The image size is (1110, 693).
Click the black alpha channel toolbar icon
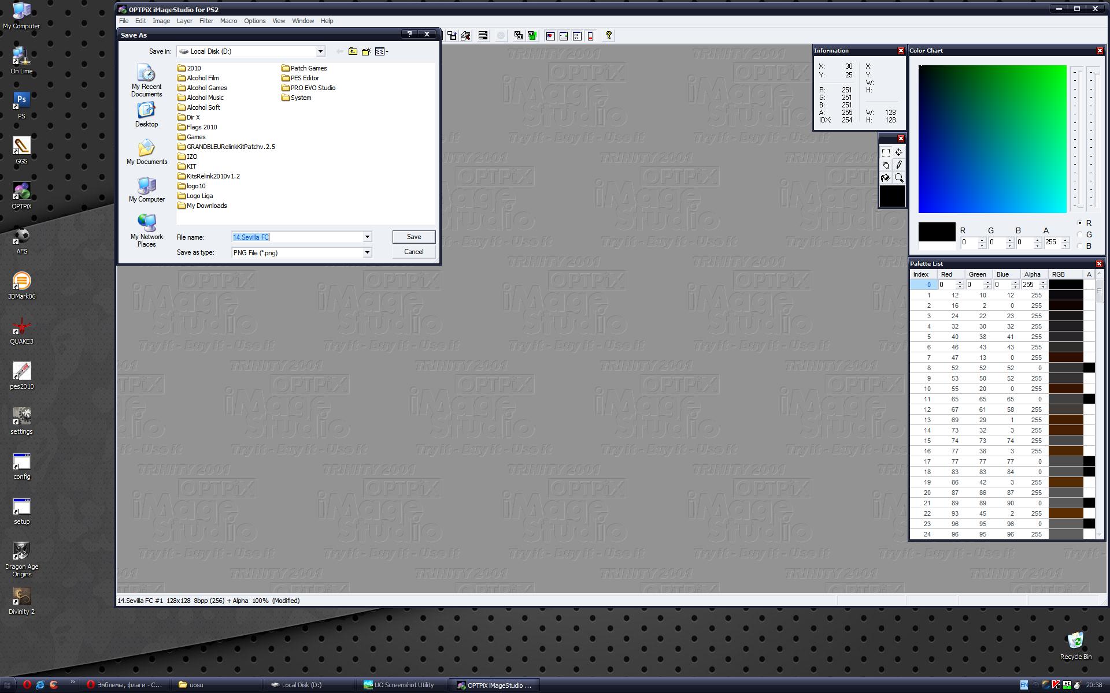point(519,36)
